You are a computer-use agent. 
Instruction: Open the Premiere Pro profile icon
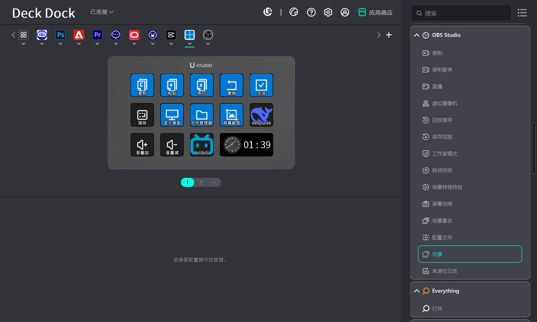pos(97,35)
